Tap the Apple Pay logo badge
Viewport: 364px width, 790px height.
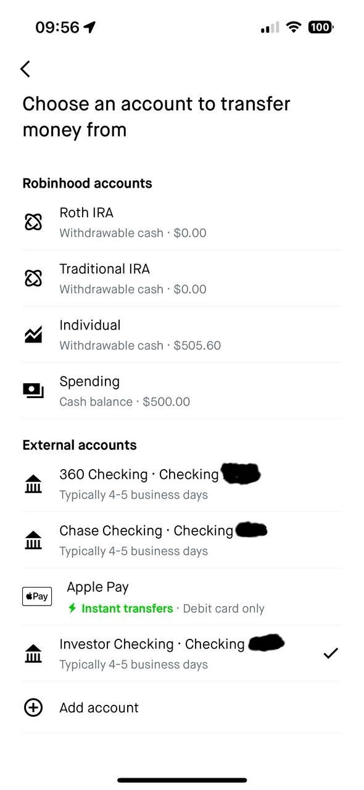[37, 596]
